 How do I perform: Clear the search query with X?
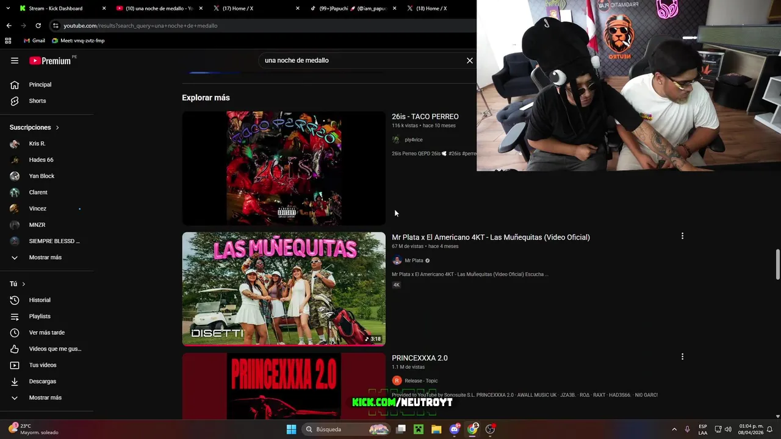(x=470, y=60)
